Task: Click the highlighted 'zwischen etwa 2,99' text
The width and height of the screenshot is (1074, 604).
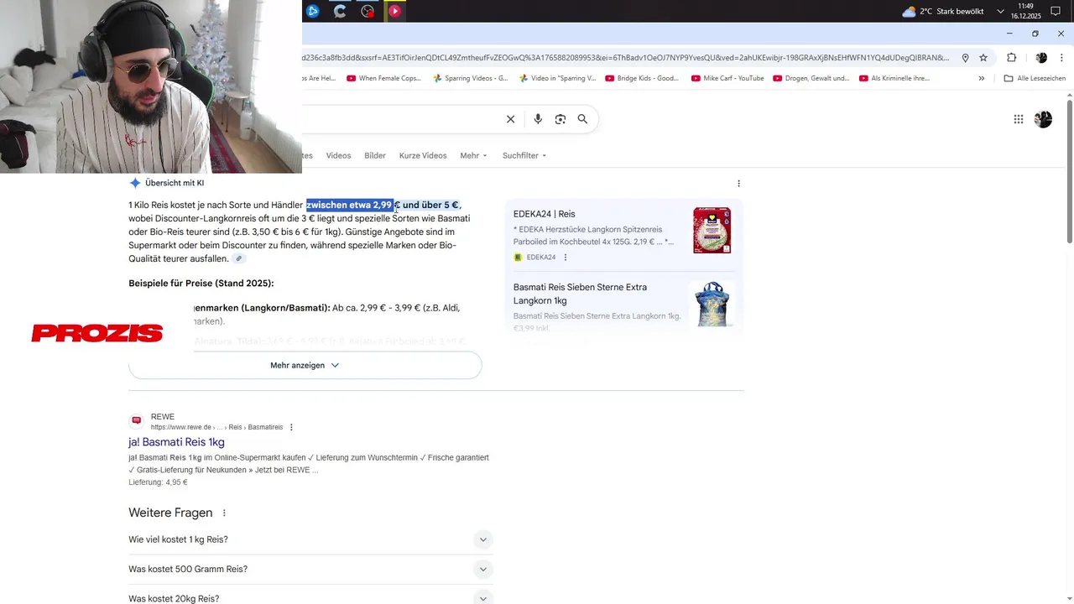Action: 349,205
